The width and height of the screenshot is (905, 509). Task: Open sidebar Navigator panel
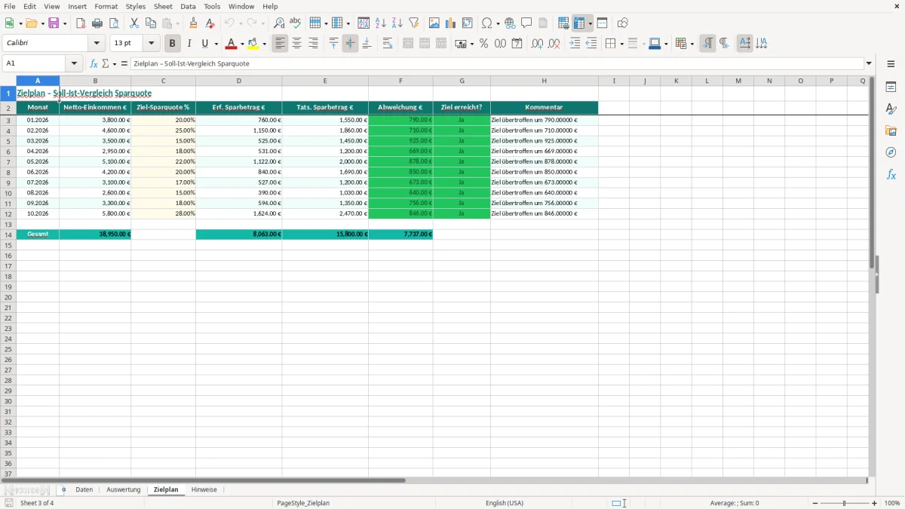click(891, 152)
